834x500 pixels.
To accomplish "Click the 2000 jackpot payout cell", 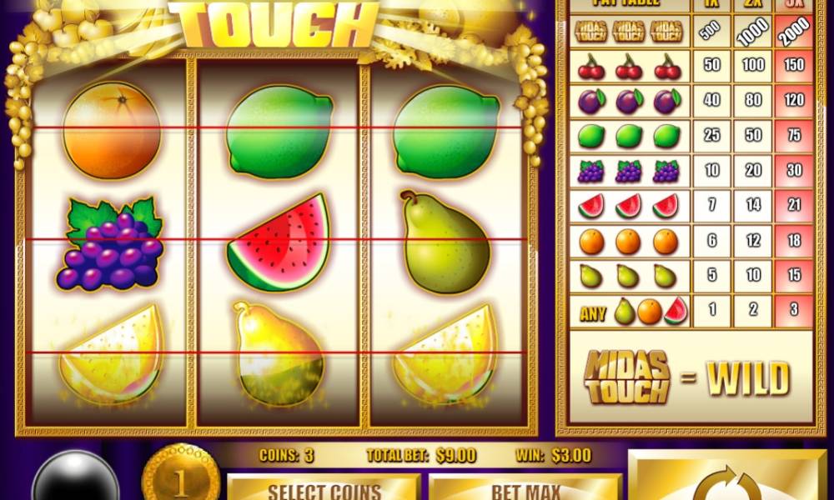I will tap(794, 32).
